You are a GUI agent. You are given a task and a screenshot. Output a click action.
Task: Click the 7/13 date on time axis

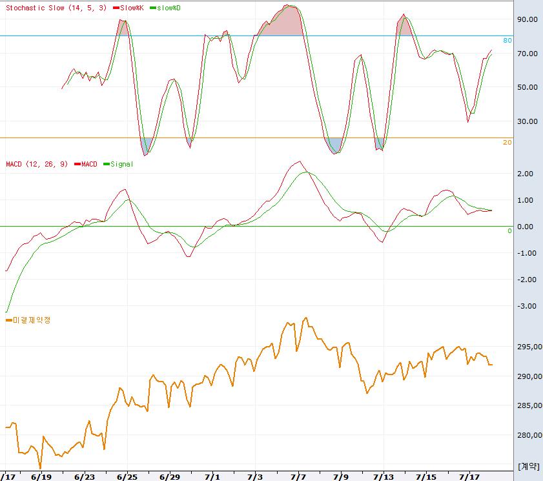(384, 477)
